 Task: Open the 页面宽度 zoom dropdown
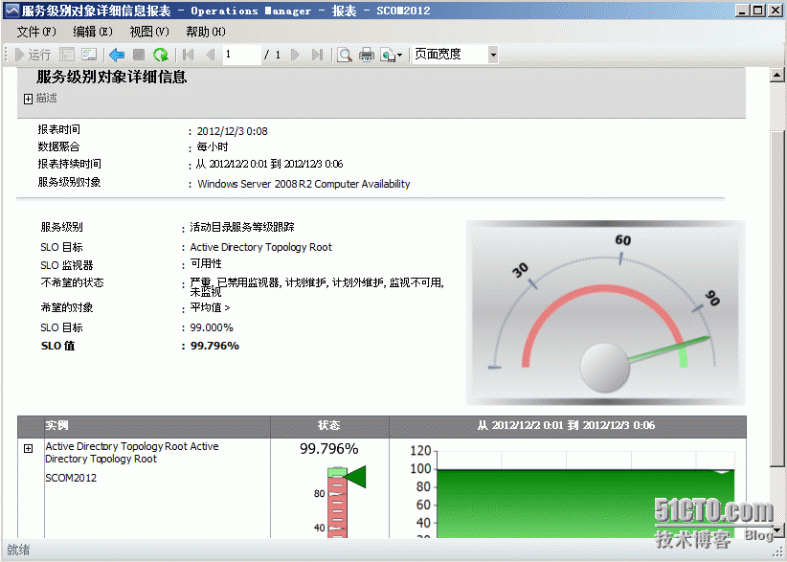click(493, 55)
